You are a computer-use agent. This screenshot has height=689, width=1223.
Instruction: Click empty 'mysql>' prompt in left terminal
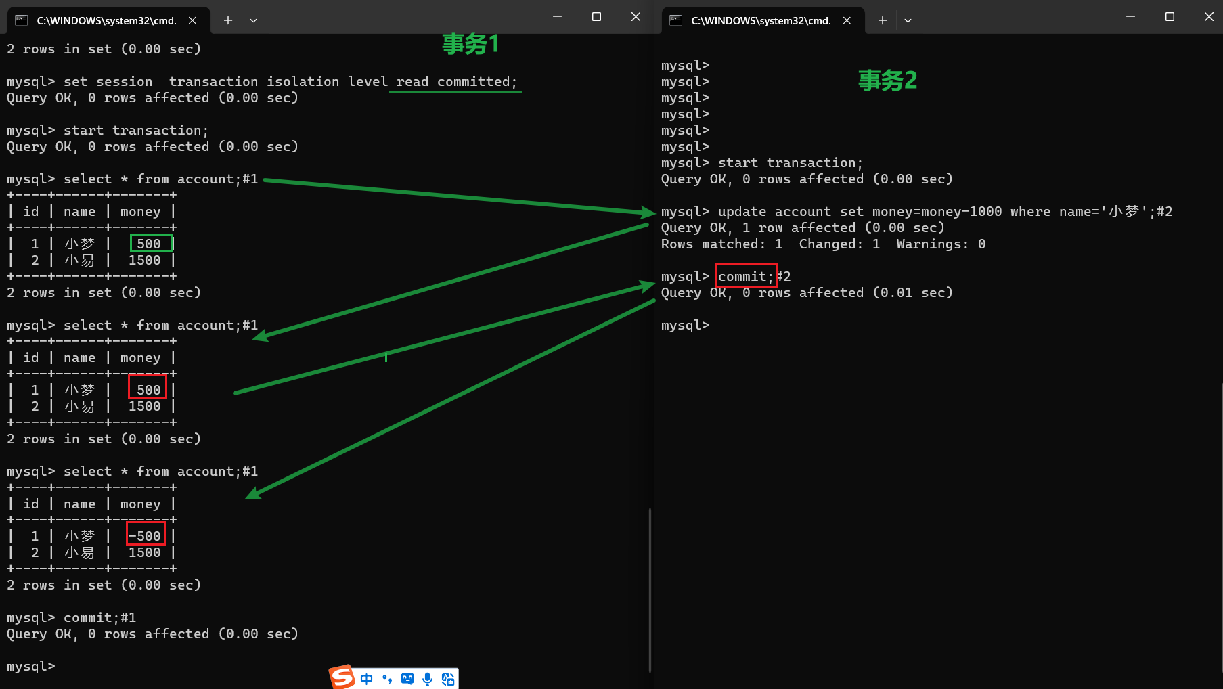(31, 667)
